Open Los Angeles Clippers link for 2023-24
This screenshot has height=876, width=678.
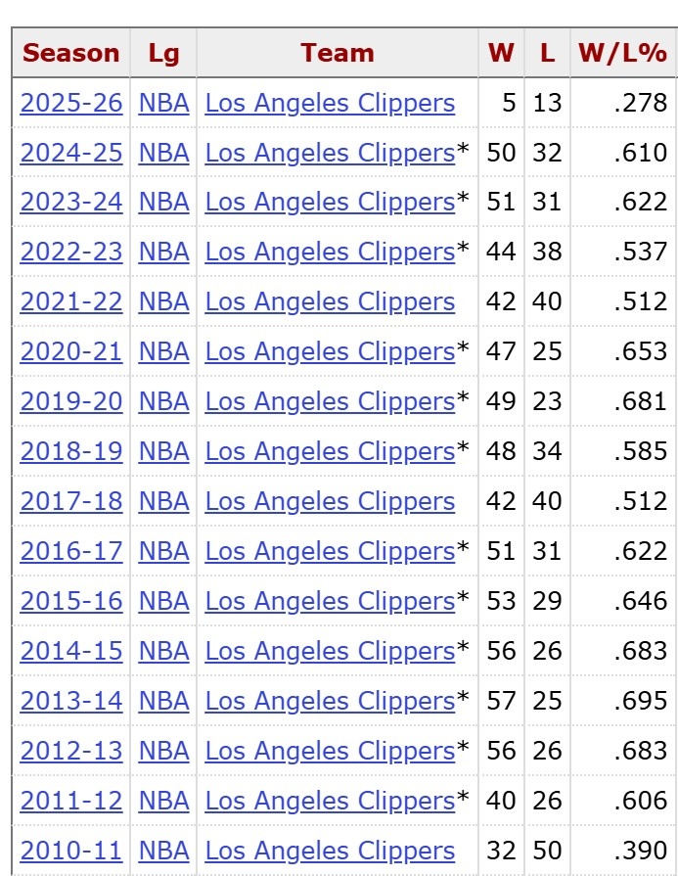pos(330,202)
